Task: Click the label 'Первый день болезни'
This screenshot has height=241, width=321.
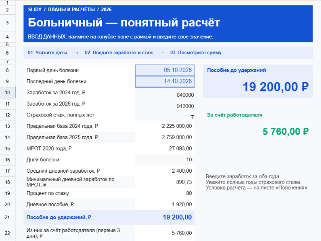Action: [x=52, y=70]
